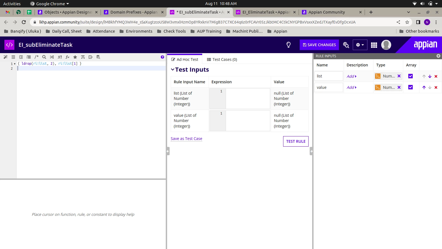Image resolution: width=442 pixels, height=249 pixels.
Task: Open expression editor help question mark
Action: (x=162, y=57)
